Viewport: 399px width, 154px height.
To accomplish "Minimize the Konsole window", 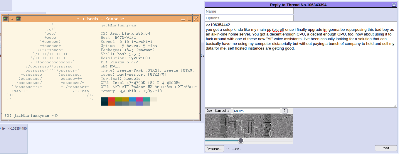I will click(183, 19).
